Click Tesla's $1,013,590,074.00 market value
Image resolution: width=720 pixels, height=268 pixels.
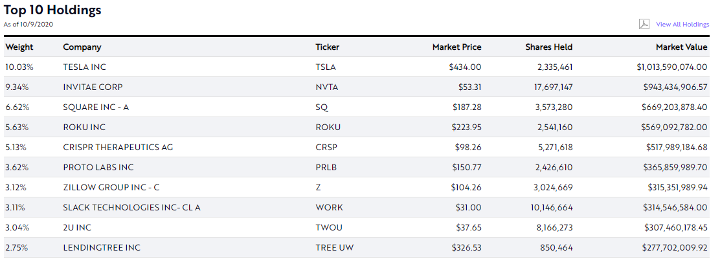(x=672, y=67)
